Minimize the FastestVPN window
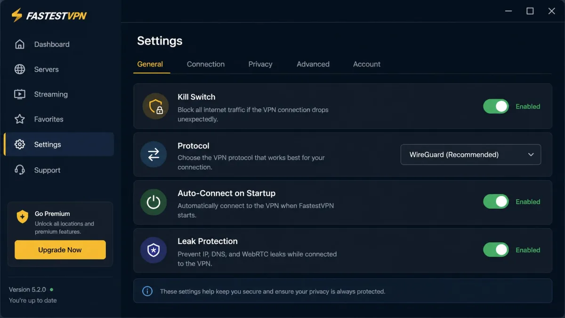This screenshot has height=318, width=565. pyautogui.click(x=508, y=11)
